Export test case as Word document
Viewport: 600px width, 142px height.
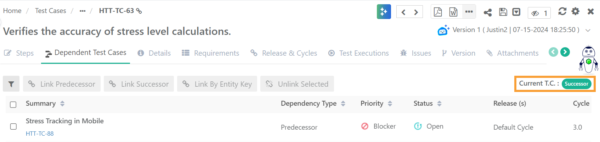tap(453, 12)
